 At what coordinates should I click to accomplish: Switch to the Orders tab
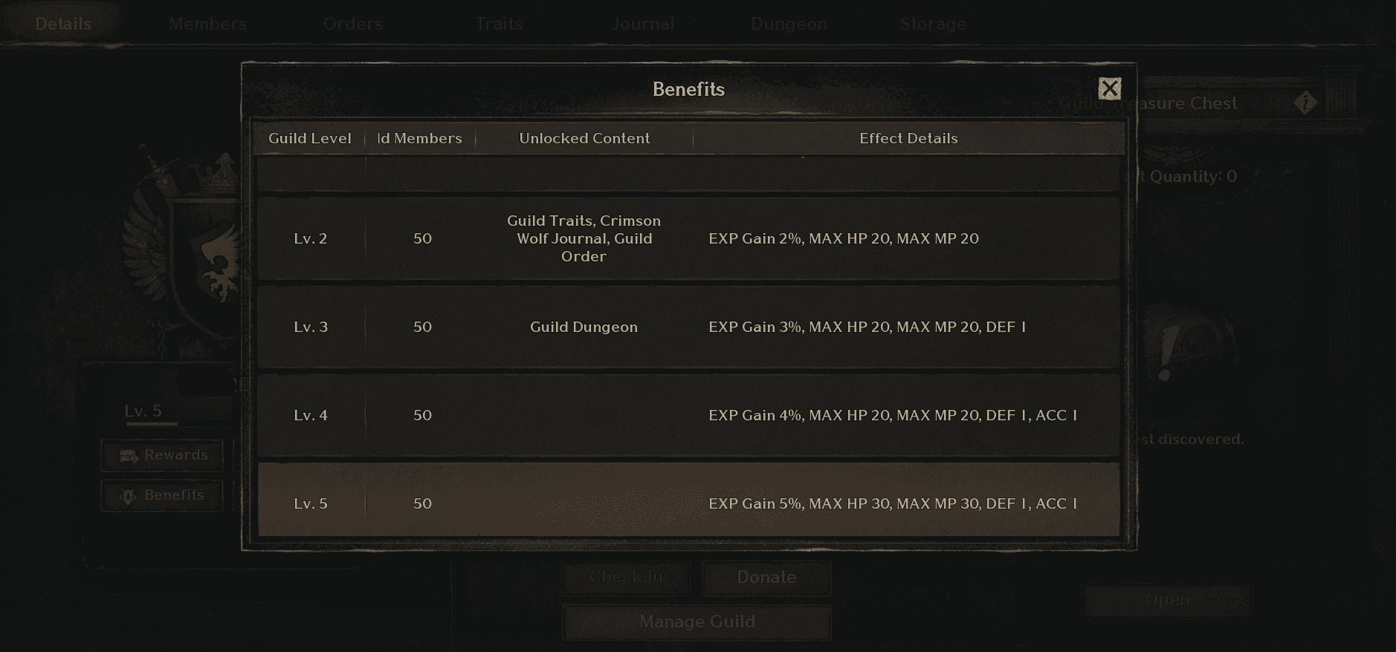pyautogui.click(x=353, y=24)
